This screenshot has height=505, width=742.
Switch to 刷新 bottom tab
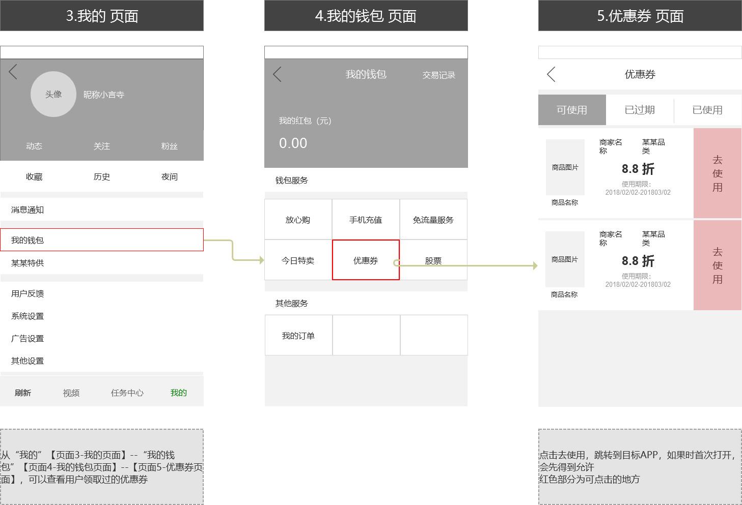click(x=23, y=393)
